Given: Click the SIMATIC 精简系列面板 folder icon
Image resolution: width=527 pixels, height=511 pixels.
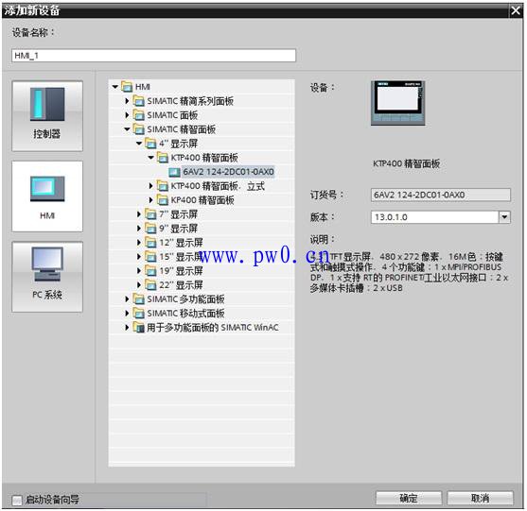Looking at the screenshot, I should coord(138,101).
